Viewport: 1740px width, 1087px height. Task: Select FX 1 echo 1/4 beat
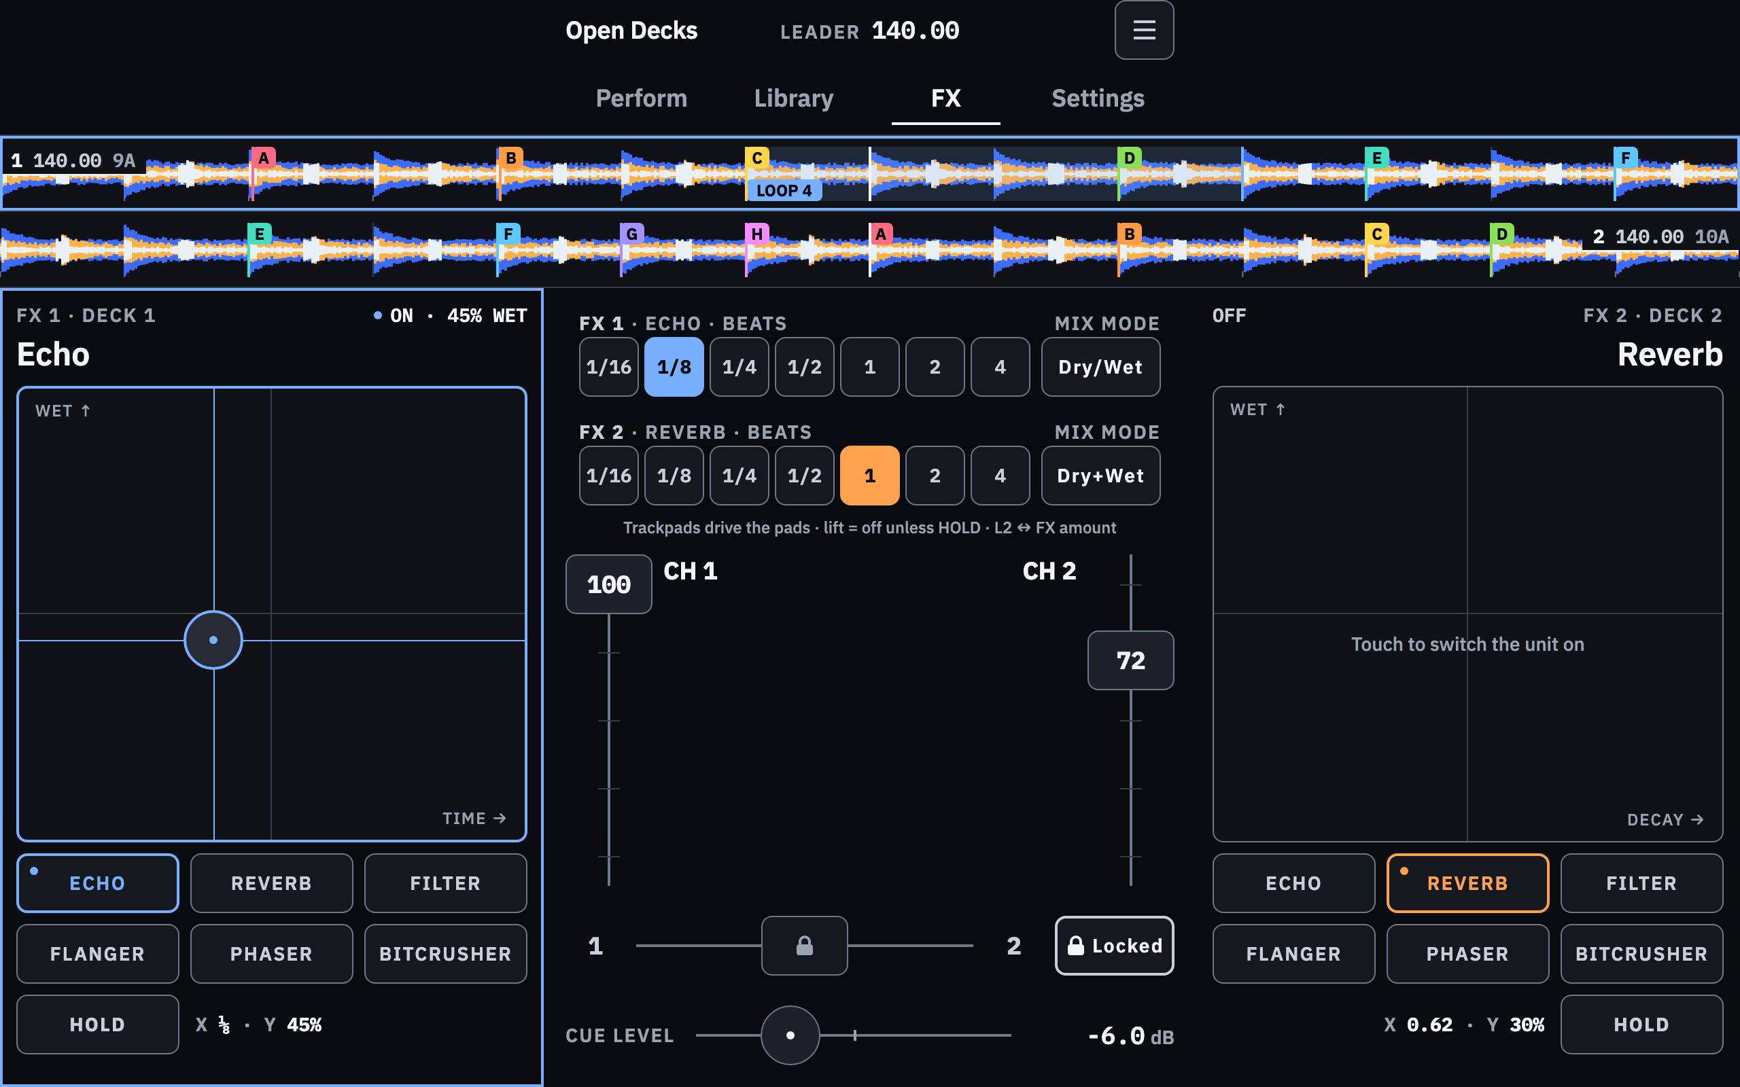(x=739, y=367)
